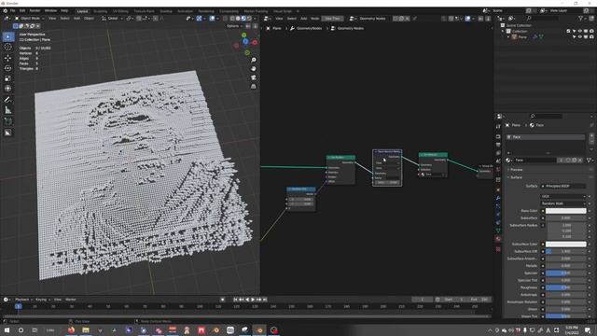Click the zoom magnifier icon in the viewport
The width and height of the screenshot is (597, 336).
tap(254, 60)
